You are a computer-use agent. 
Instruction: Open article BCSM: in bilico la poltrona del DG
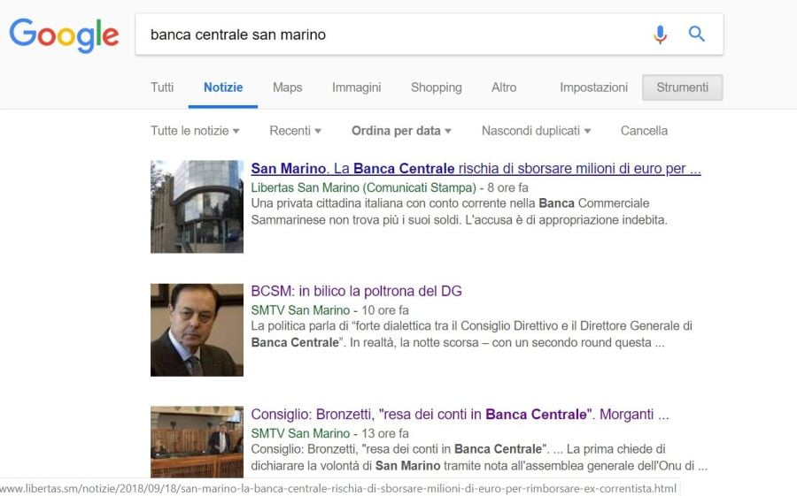(356, 292)
